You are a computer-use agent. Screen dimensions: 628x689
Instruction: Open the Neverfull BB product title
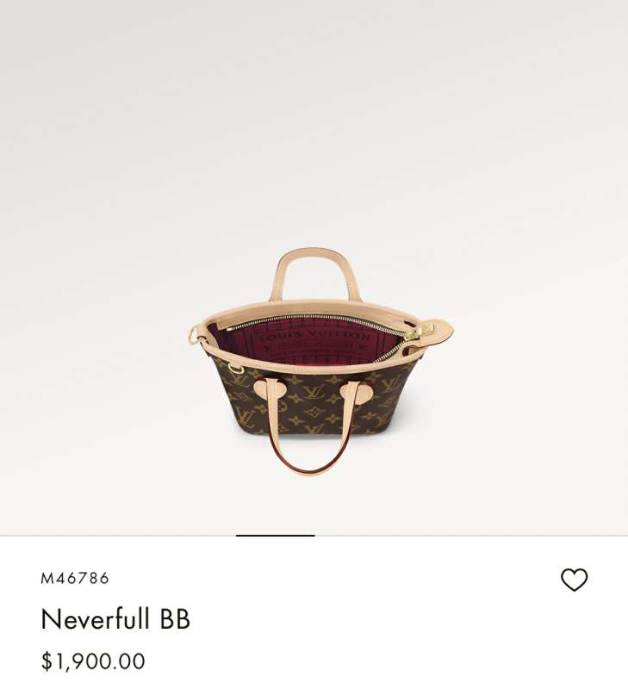115,618
